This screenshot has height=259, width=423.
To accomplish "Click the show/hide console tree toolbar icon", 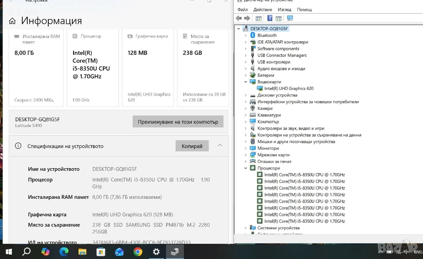I will point(259,18).
